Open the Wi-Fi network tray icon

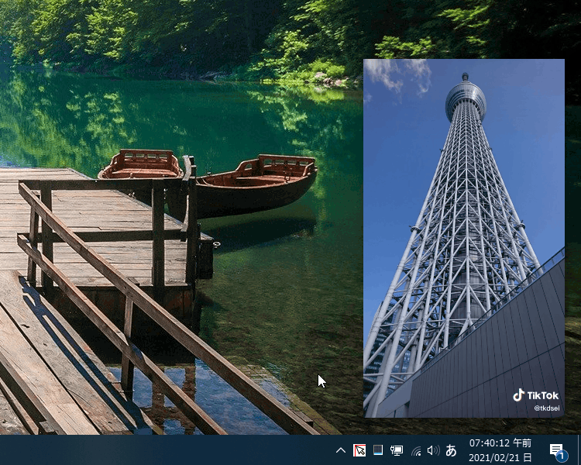click(416, 451)
